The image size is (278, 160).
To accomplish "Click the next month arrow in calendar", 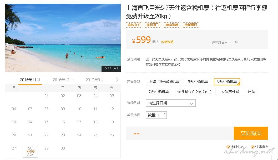I will click(117, 80).
